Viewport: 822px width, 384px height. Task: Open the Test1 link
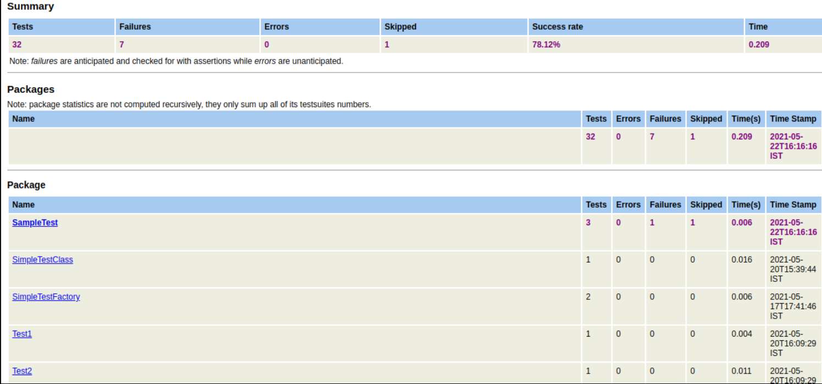[x=22, y=333]
